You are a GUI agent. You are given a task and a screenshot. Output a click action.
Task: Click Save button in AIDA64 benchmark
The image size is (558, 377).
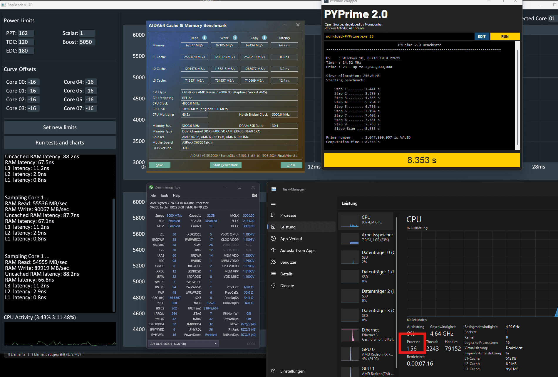click(x=159, y=165)
